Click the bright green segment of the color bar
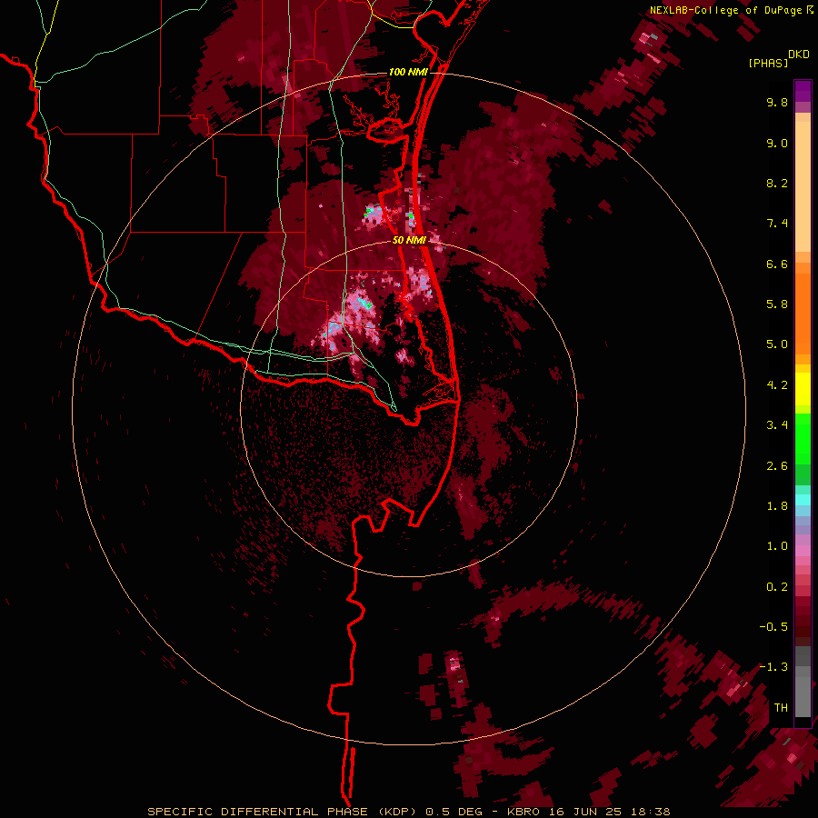Screen dimensions: 818x818 tap(803, 439)
